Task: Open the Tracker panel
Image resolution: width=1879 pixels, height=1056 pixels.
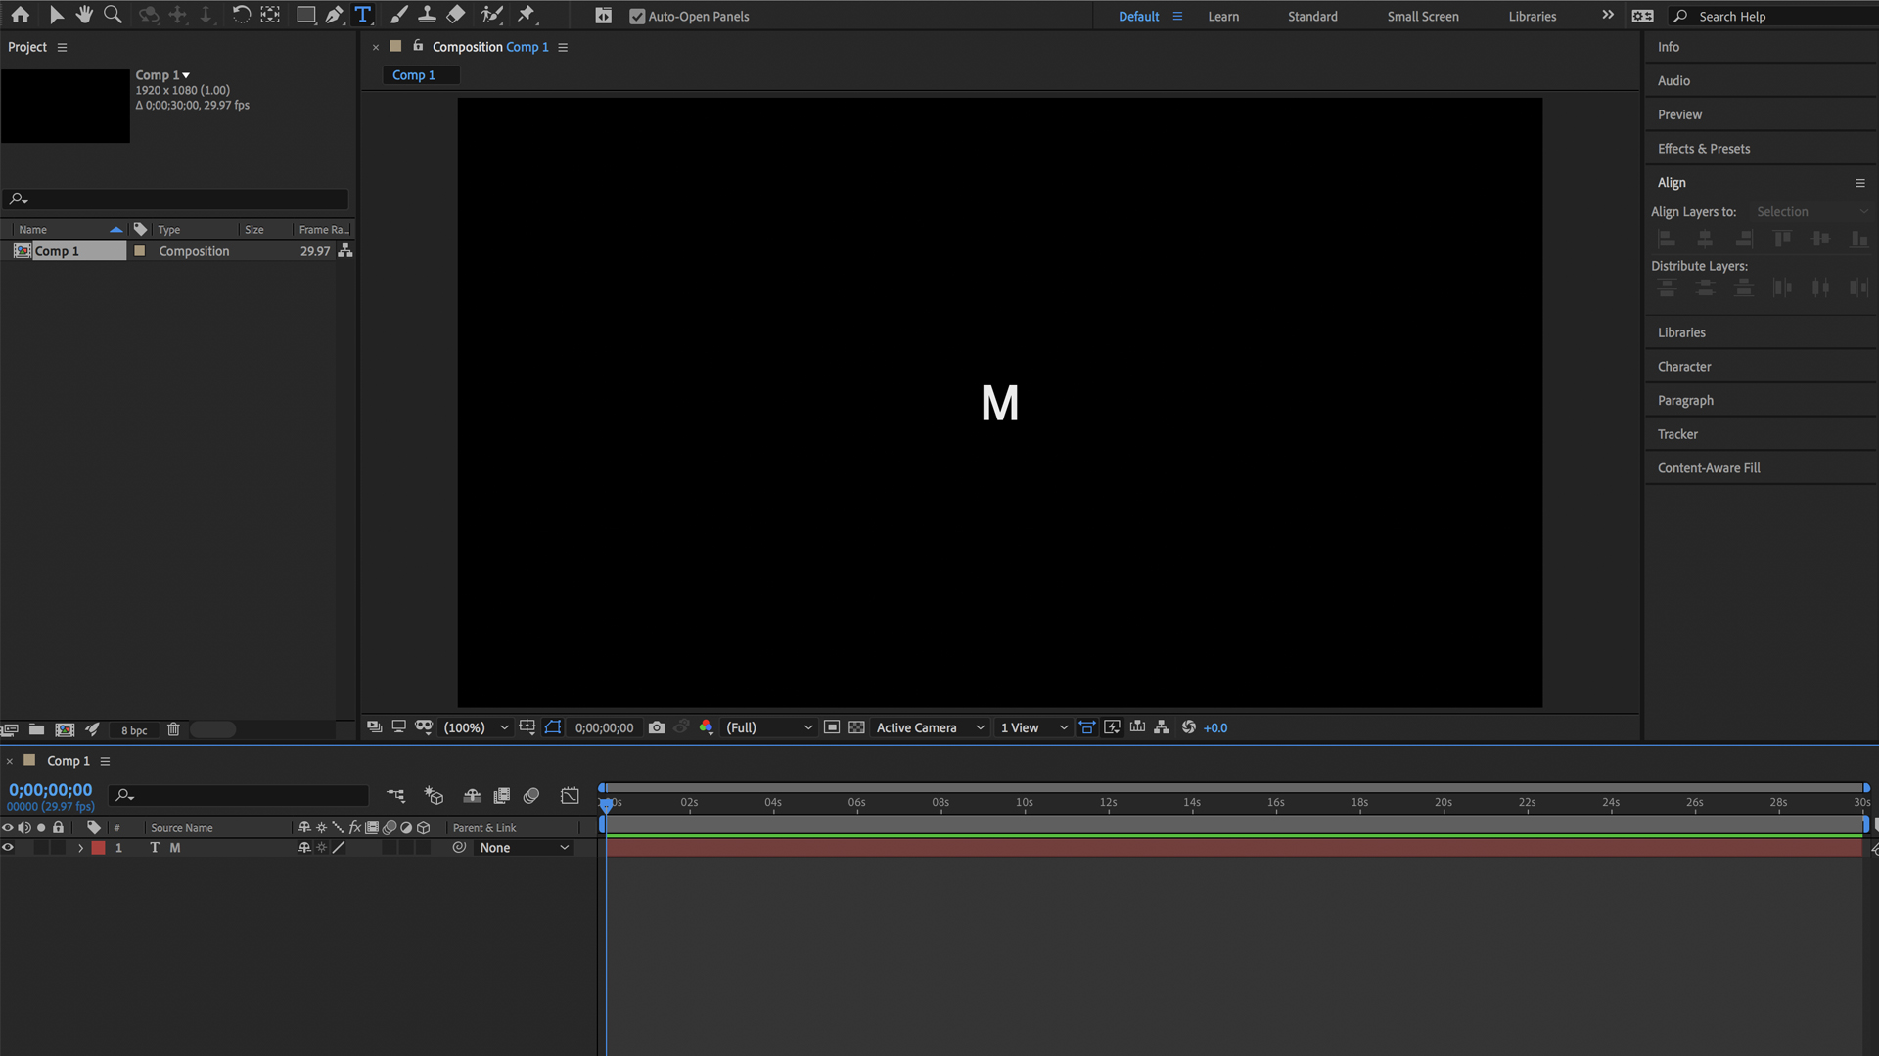Action: click(x=1677, y=433)
